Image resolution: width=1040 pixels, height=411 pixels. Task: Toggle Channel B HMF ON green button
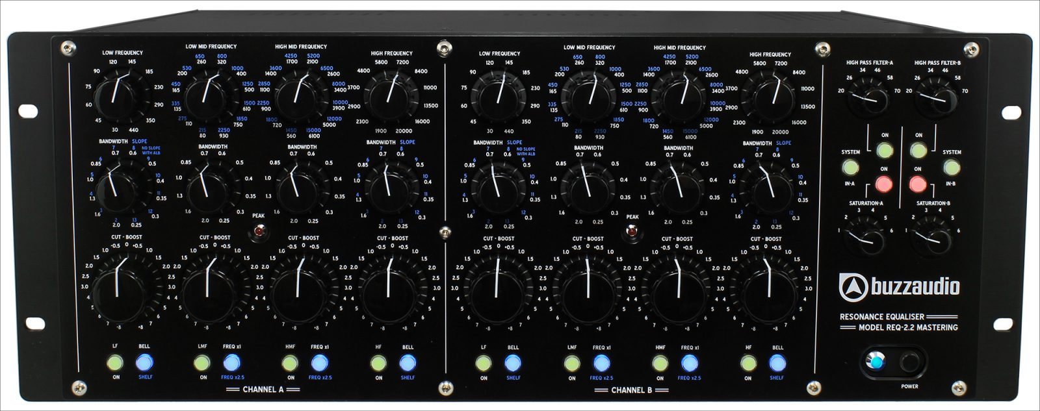click(660, 363)
